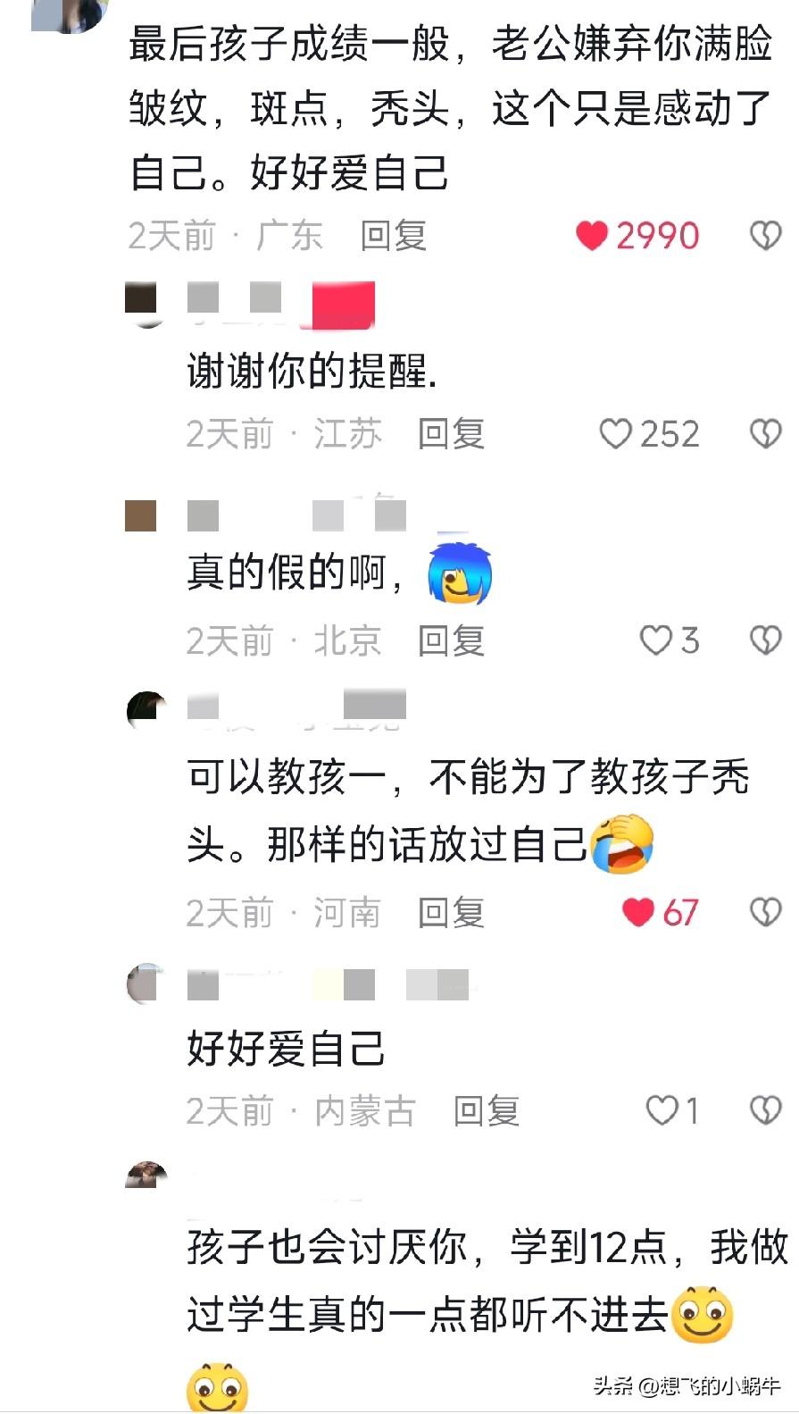Tap 回复 on the Inner Mongolia comment
The width and height of the screenshot is (799, 1414).
487,1110
